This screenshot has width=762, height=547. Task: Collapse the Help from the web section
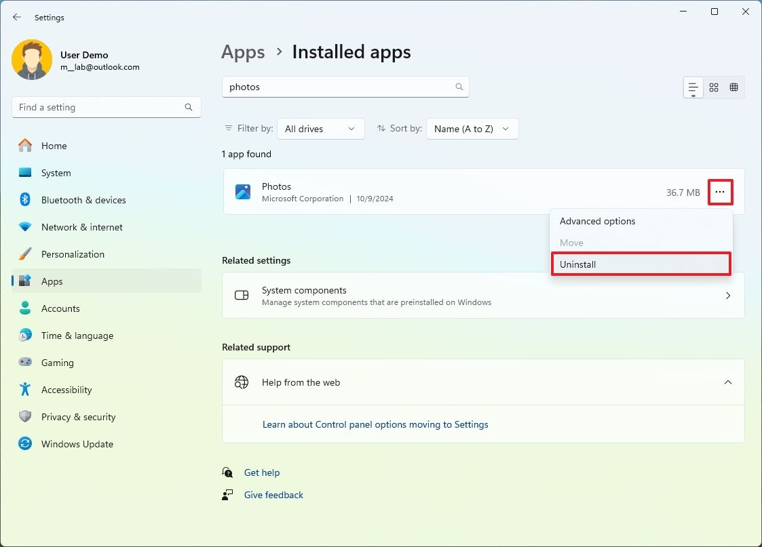728,382
